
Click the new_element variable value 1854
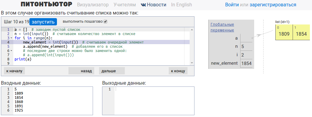tap(246, 63)
